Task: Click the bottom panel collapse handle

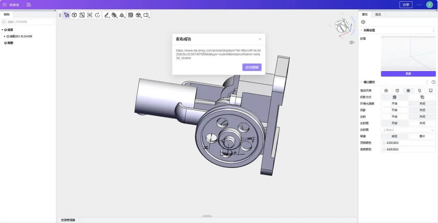Action: (207, 216)
